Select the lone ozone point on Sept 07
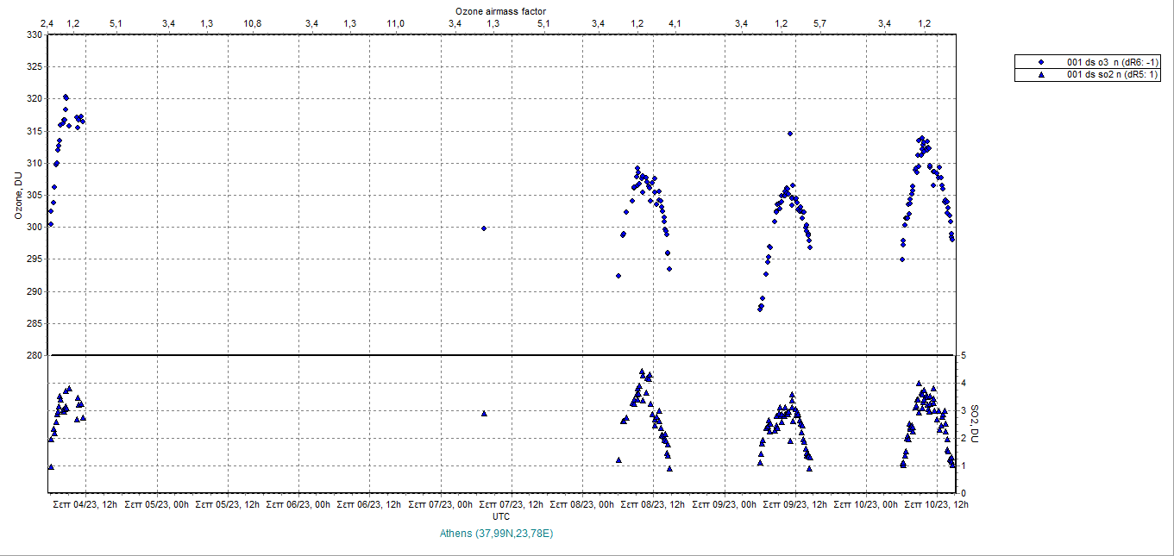1174x556 pixels. coord(484,228)
